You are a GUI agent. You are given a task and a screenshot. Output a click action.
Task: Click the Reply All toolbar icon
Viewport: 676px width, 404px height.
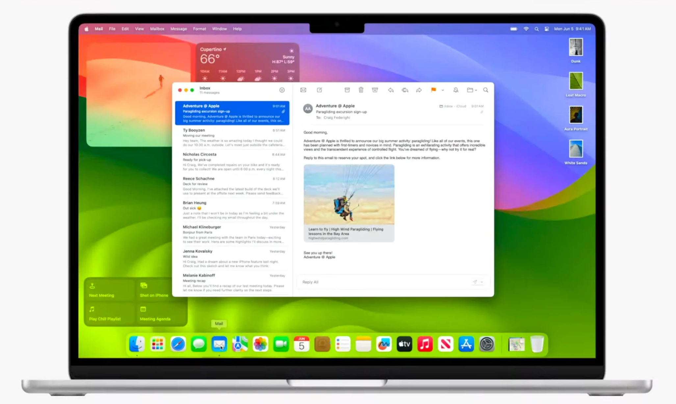[405, 90]
